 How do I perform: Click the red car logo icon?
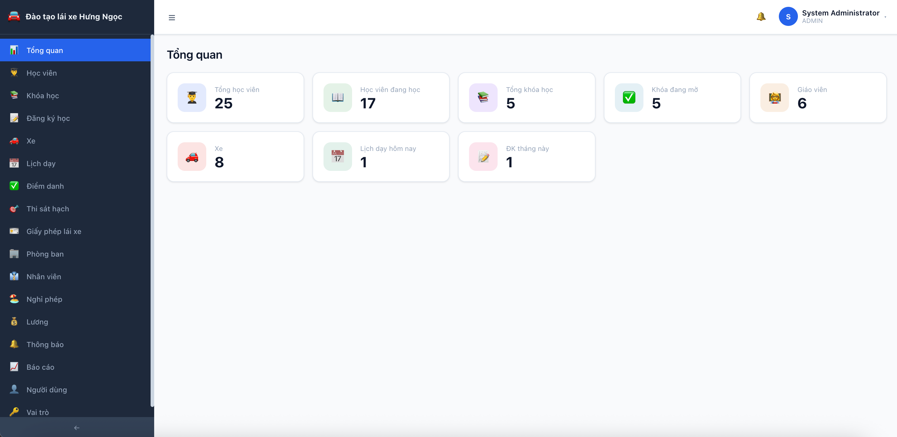pyautogui.click(x=14, y=16)
